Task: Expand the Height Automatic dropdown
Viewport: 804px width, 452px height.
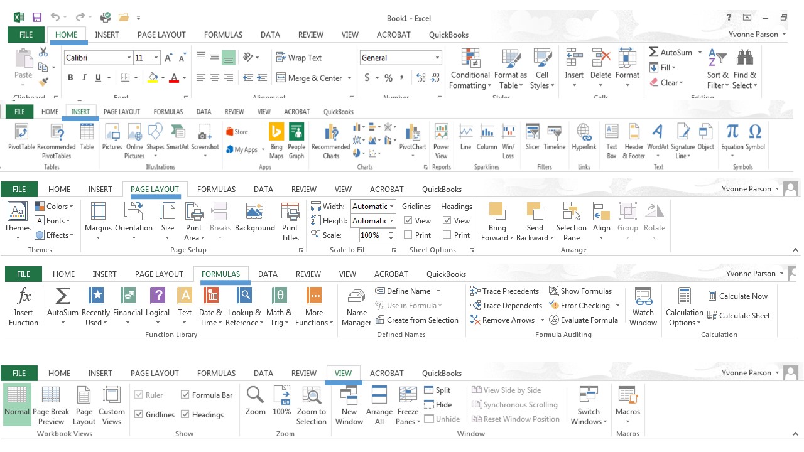Action: tap(391, 220)
